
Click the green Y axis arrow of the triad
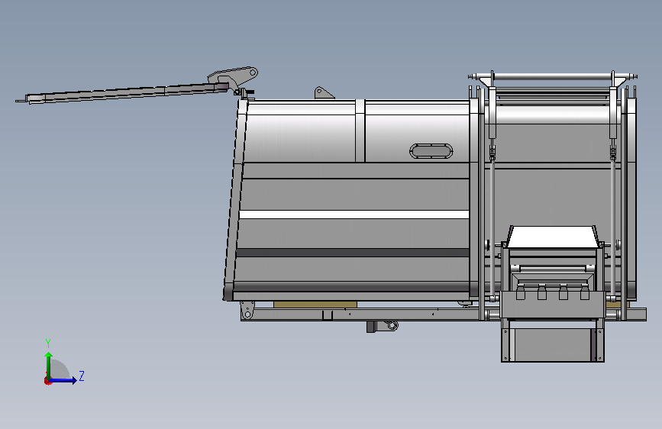pos(49,365)
